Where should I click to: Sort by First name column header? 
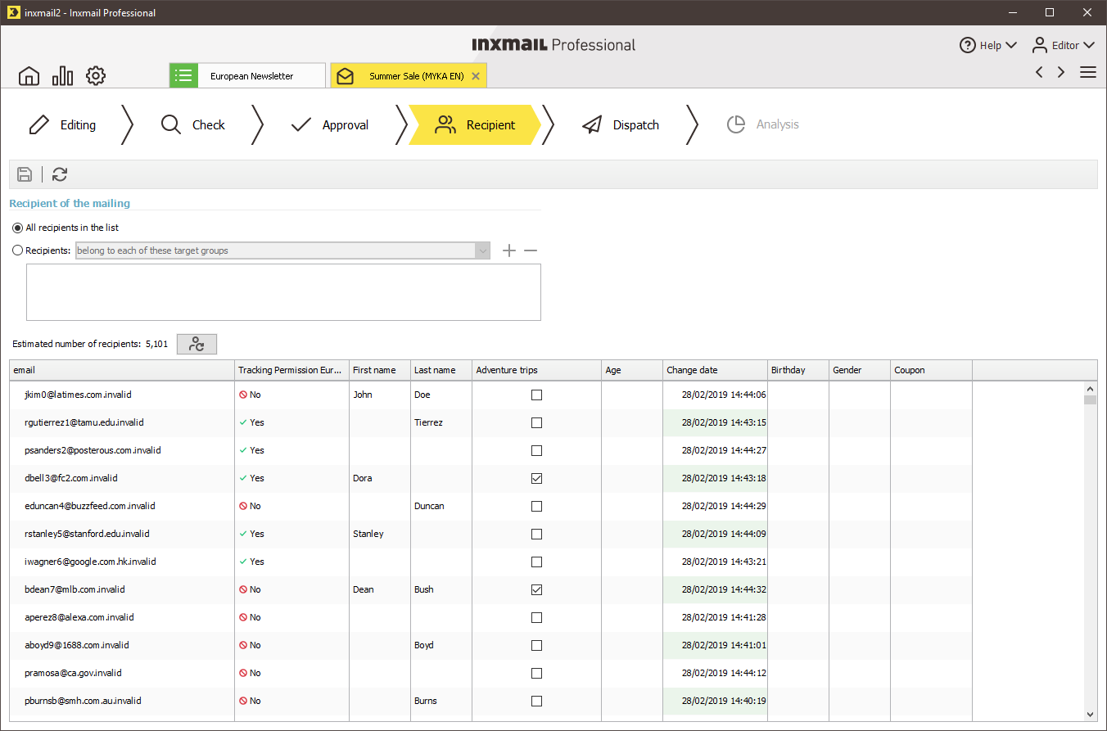pyautogui.click(x=380, y=370)
